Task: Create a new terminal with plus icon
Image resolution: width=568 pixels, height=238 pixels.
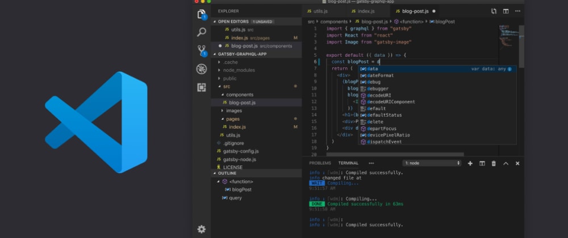Action: tap(470, 163)
